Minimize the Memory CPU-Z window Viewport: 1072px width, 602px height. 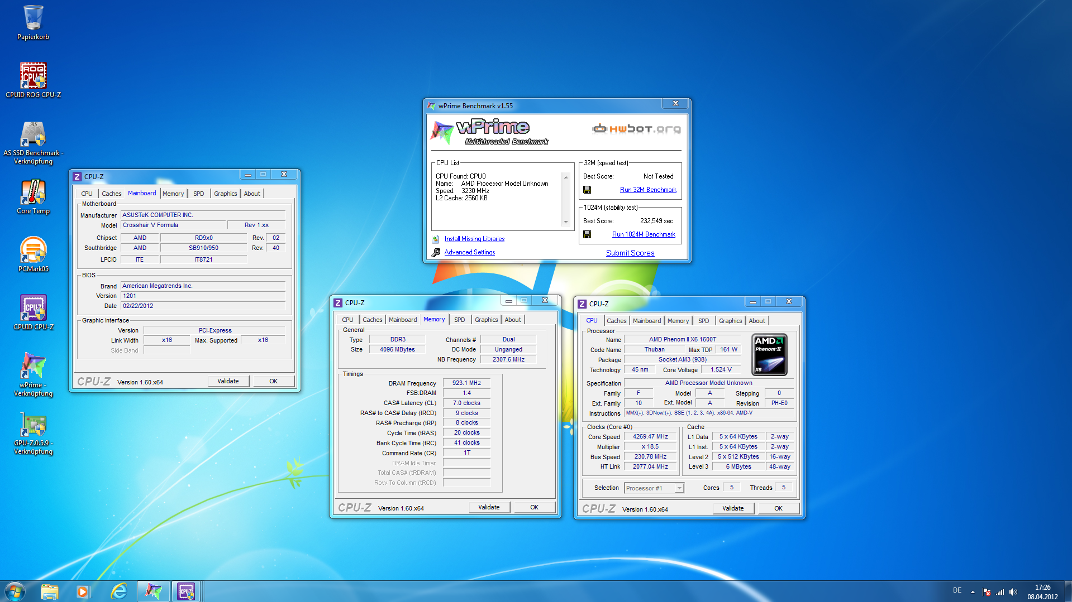(508, 301)
